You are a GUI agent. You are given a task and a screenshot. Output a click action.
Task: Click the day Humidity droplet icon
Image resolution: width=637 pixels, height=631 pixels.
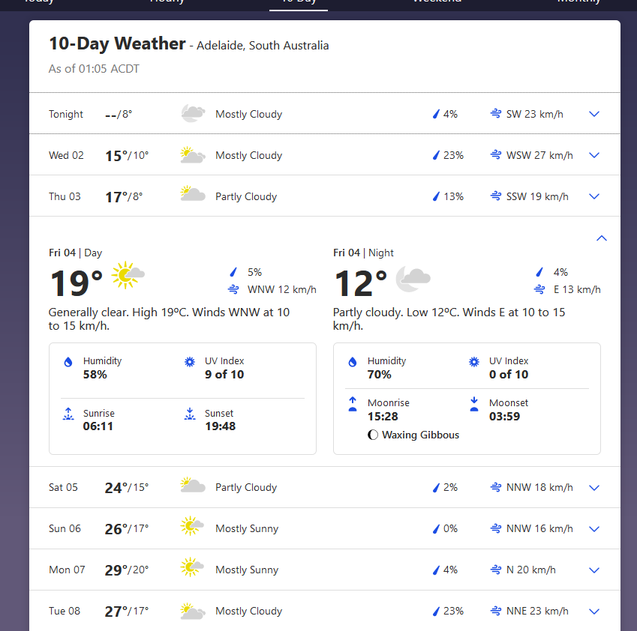68,361
